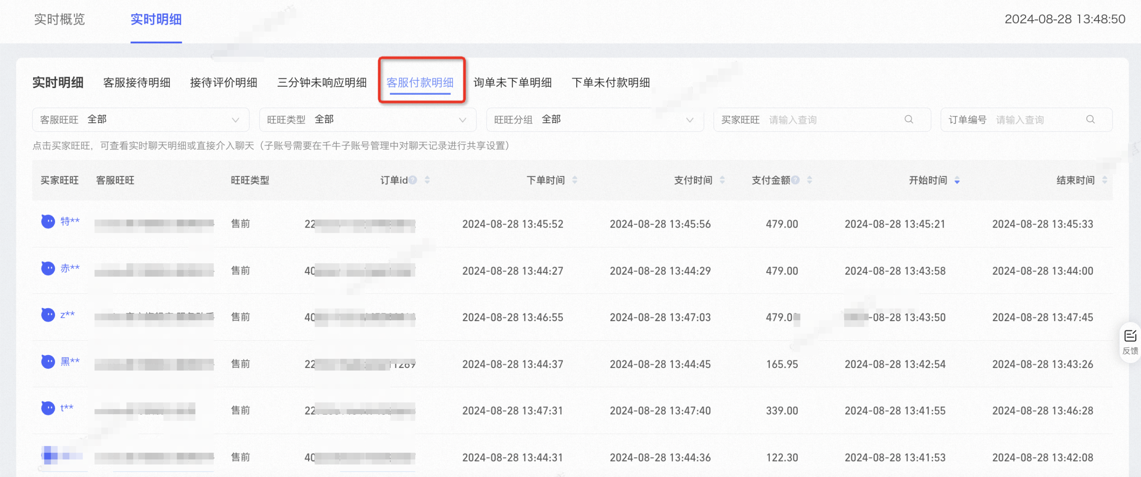Open buyer 赤** chat details
Screen dimensions: 1141x477
(70, 268)
